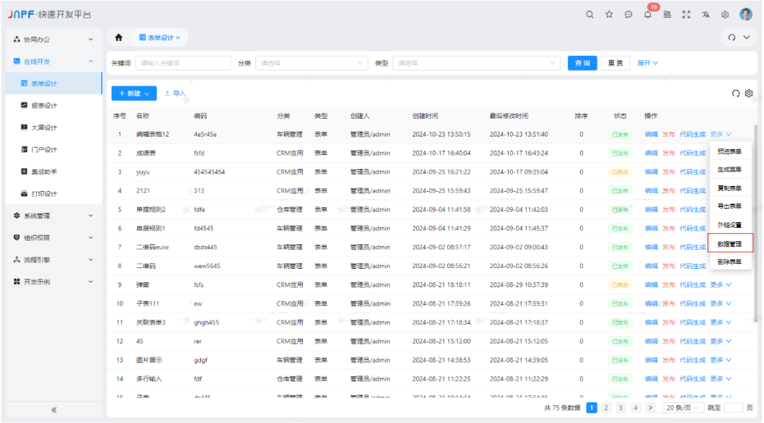Open the 分类 dropdown filter
The image size is (764, 423).
click(311, 63)
